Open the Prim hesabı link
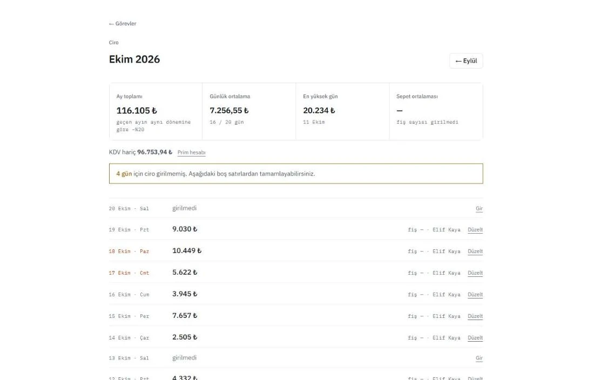Viewport: 594px width, 380px height. coord(191,153)
